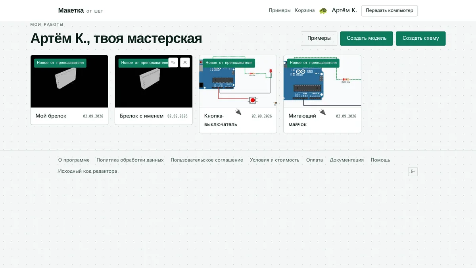Open Исходный код редактора footer link
This screenshot has width=476, height=268.
coord(88,171)
